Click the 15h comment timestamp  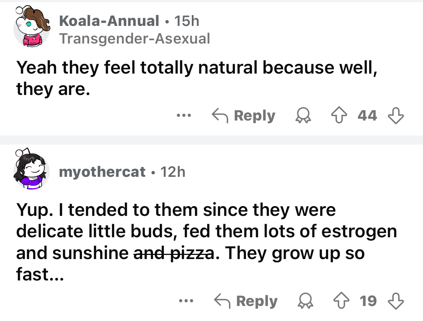187,21
